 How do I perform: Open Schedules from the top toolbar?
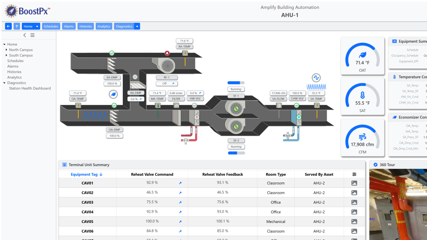pyautogui.click(x=51, y=26)
